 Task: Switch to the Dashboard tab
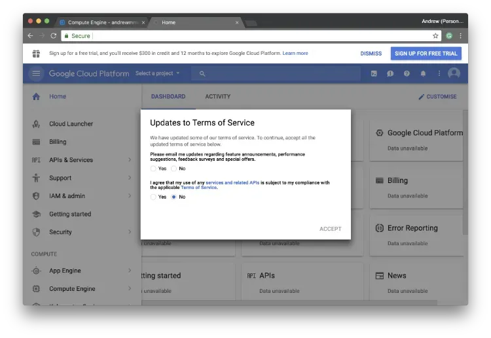168,97
